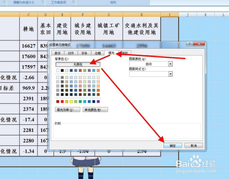Image resolution: width=229 pixels, height=179 pixels.
Task: Confirm with the 确定 button
Action: point(173,145)
